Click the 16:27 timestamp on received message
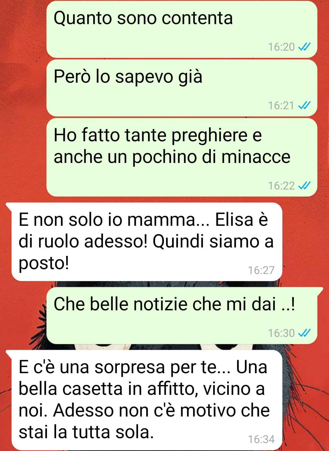The image size is (329, 451). click(261, 270)
